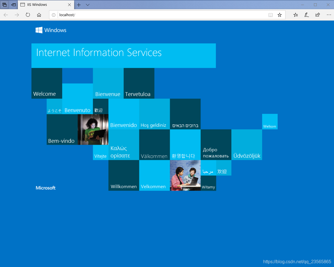Click the 欢迎 tile

pyautogui.click(x=224, y=168)
